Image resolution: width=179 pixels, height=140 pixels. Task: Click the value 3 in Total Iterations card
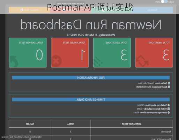pyautogui.click(x=166, y=55)
